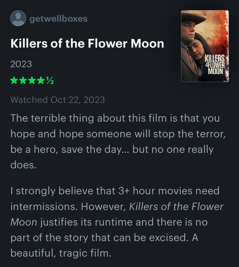Click the half-star icon in the rating
Viewport: 239px width, 267px height.
coord(50,80)
